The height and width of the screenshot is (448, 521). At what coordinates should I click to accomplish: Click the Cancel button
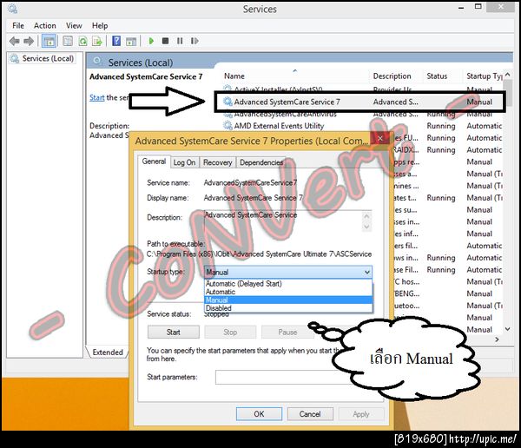(x=310, y=414)
